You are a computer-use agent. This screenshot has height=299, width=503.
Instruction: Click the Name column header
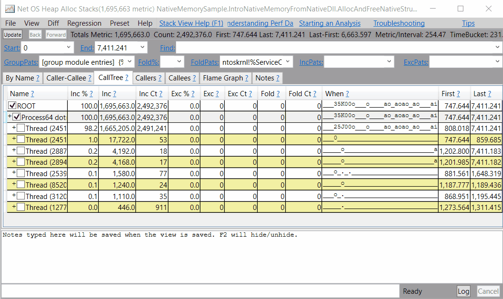pyautogui.click(x=37, y=93)
